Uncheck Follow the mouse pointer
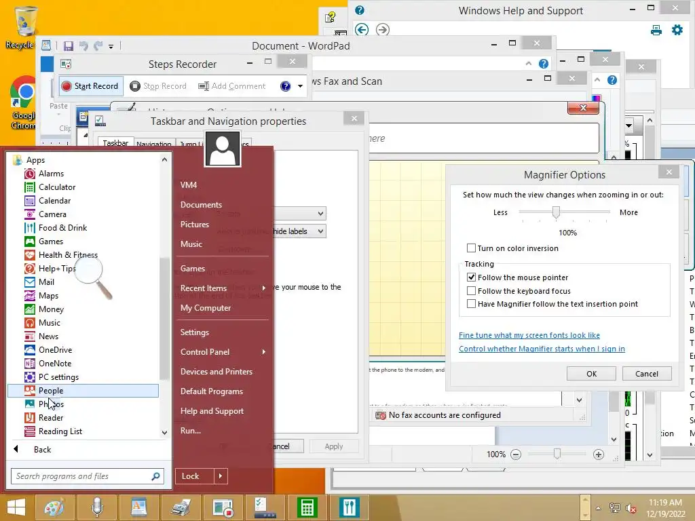This screenshot has width=695, height=521. [x=471, y=277]
